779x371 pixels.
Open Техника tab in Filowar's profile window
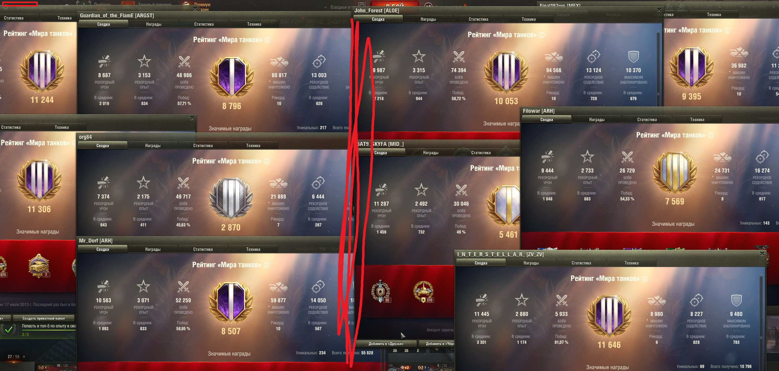pyautogui.click(x=697, y=120)
